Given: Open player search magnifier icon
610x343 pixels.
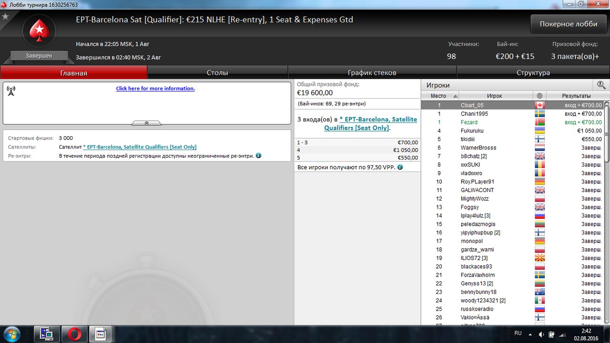Looking at the screenshot, I should (601, 85).
